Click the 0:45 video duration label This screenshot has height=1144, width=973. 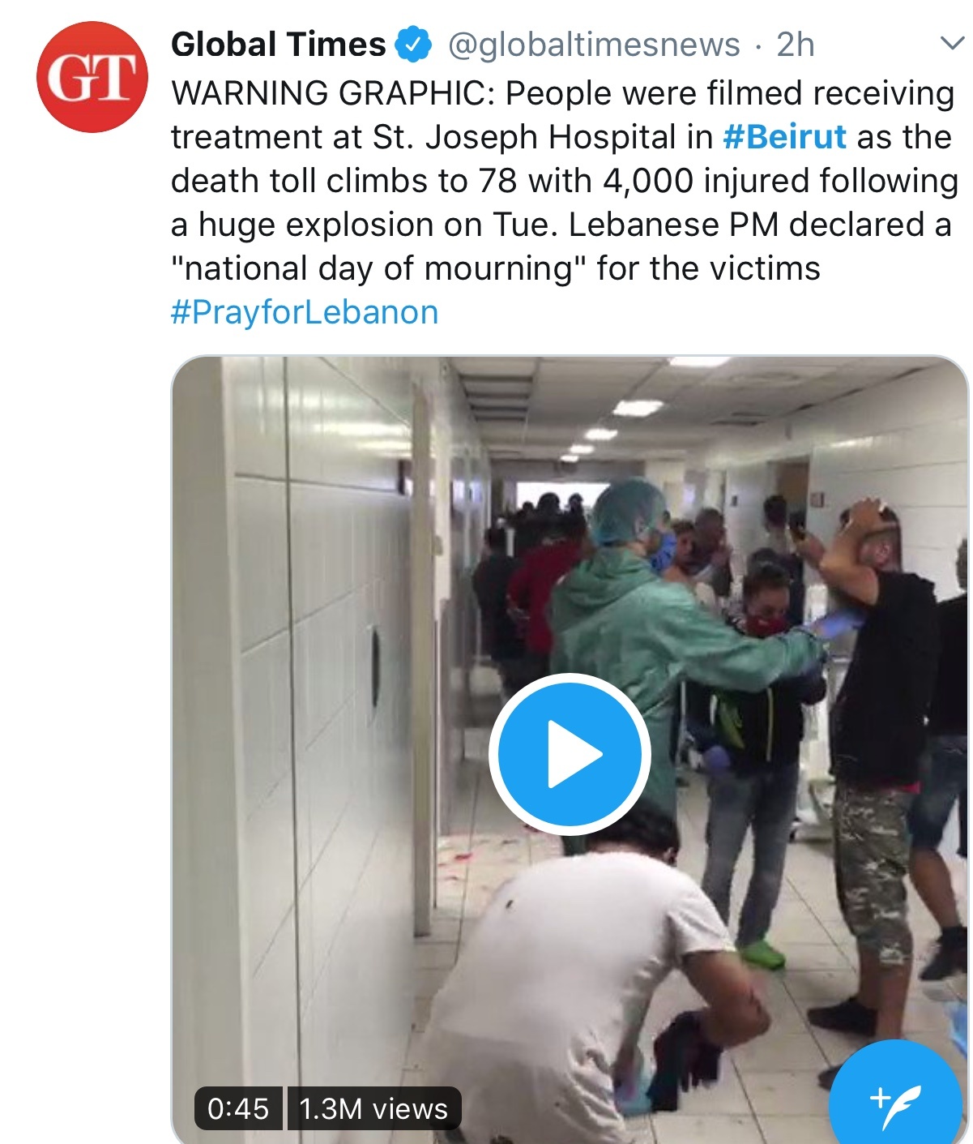[x=238, y=1108]
